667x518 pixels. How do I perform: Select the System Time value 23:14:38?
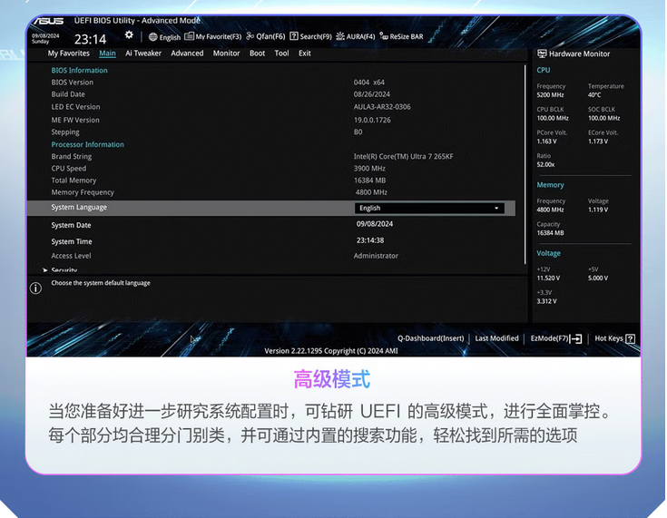(x=370, y=240)
